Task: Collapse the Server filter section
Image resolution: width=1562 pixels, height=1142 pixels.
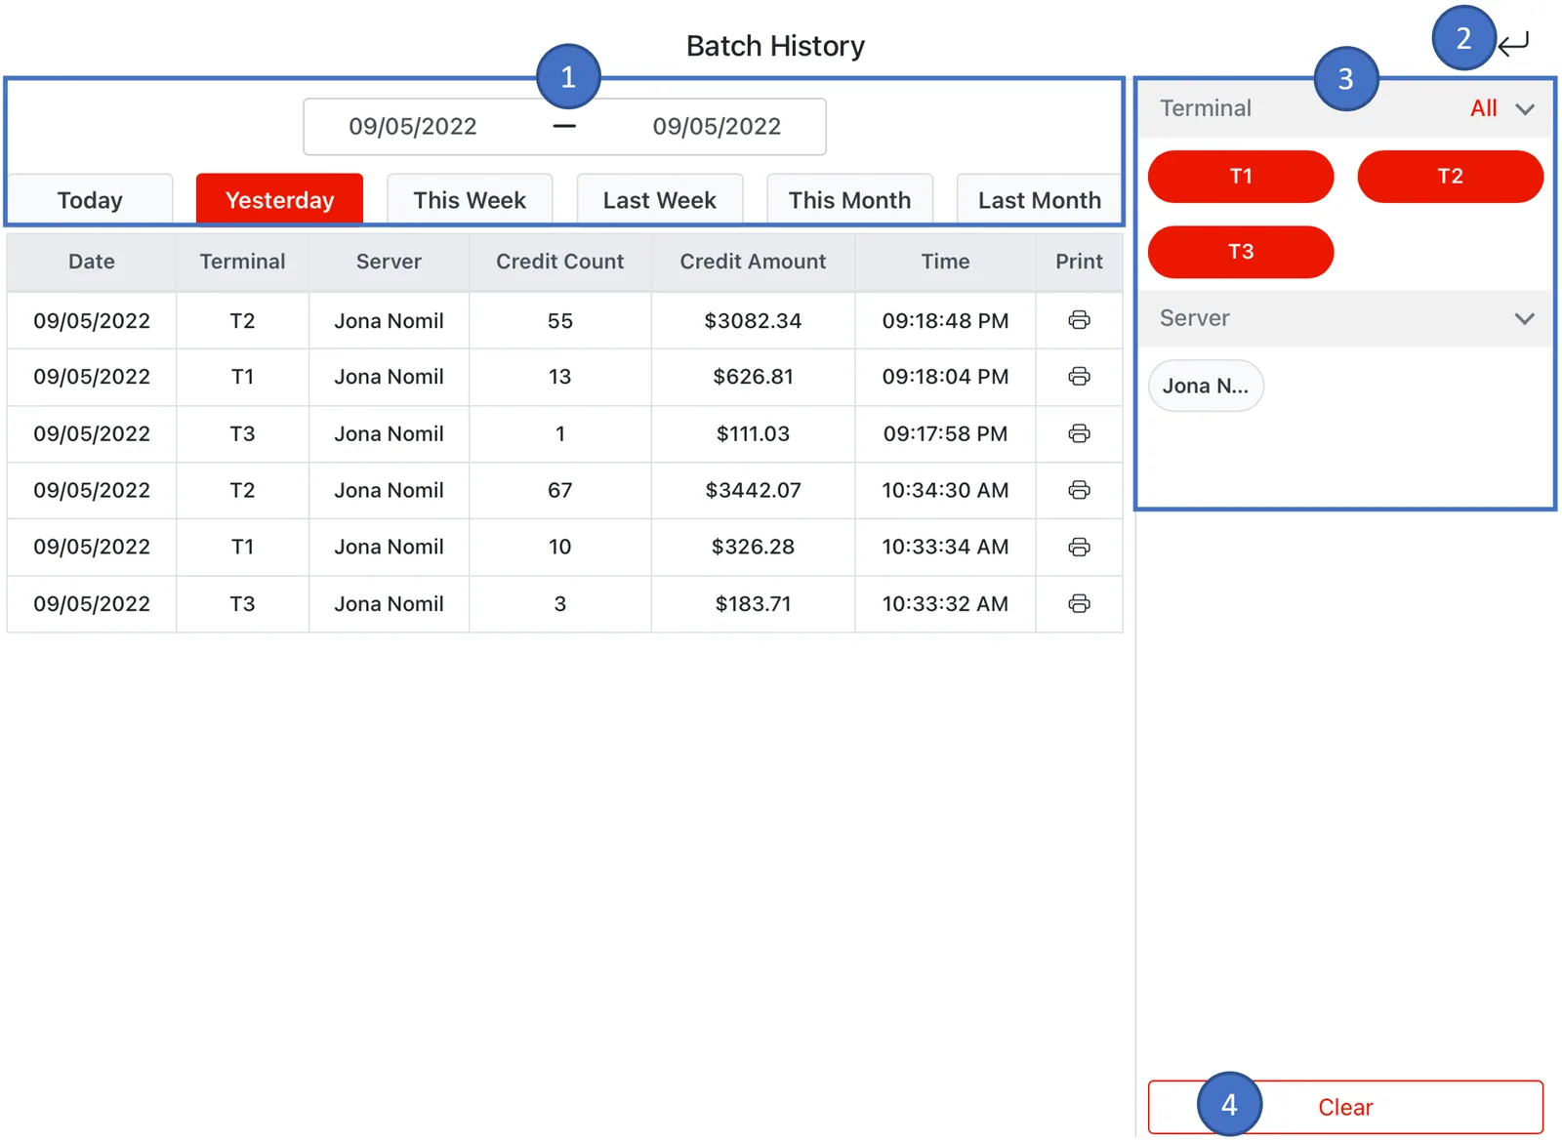Action: (x=1525, y=319)
